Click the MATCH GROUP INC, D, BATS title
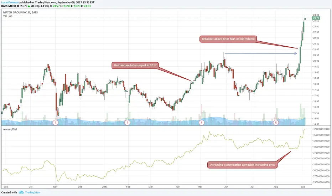The height and width of the screenshot is (196, 332). (20, 12)
